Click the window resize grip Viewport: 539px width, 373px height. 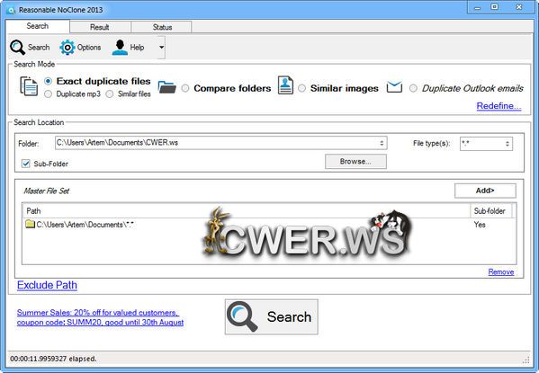coord(526,360)
